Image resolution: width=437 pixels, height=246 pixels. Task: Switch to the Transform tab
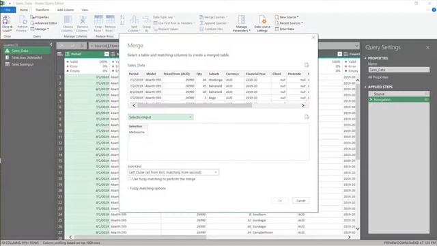[x=42, y=10]
